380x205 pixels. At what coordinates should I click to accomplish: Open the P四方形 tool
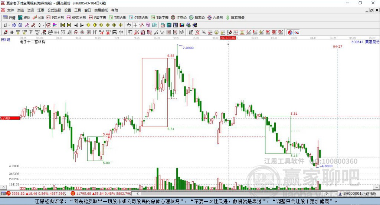pyautogui.click(x=55, y=18)
